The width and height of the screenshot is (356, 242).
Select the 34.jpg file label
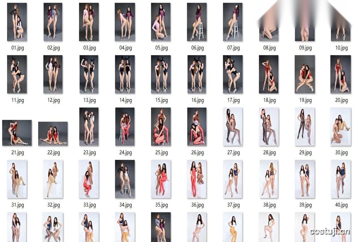click(126, 205)
